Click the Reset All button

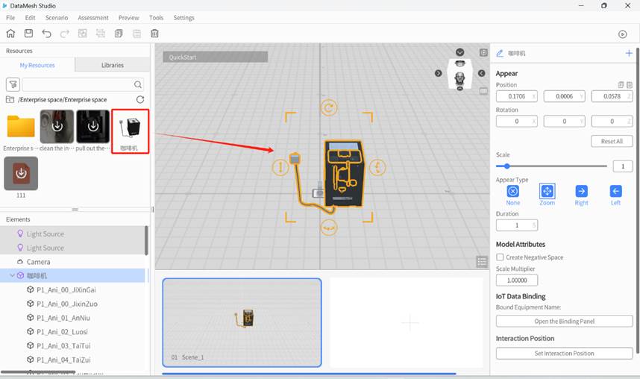[612, 141]
